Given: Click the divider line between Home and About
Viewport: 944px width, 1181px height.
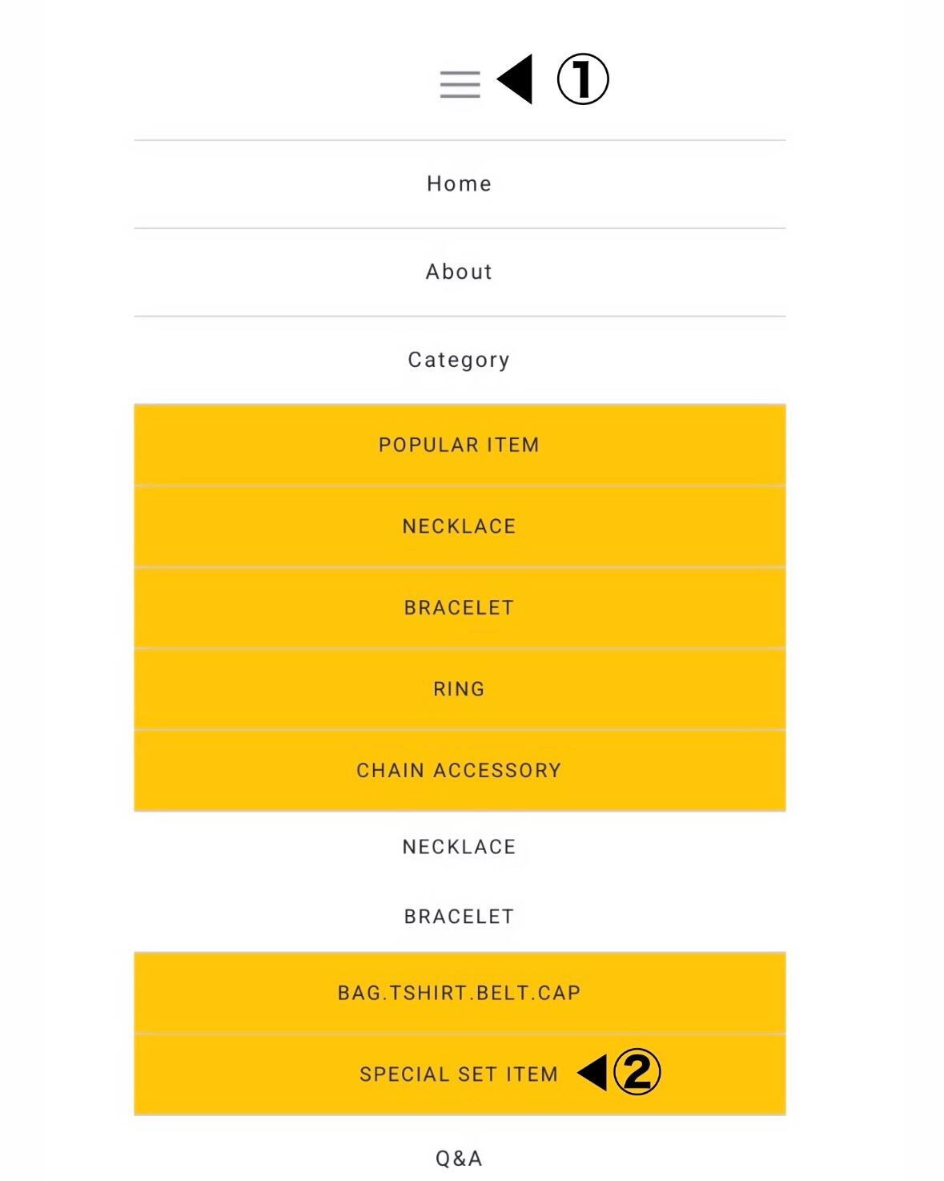Looking at the screenshot, I should (459, 228).
